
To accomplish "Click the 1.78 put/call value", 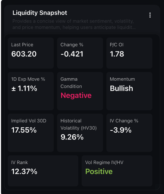I will [117, 54].
